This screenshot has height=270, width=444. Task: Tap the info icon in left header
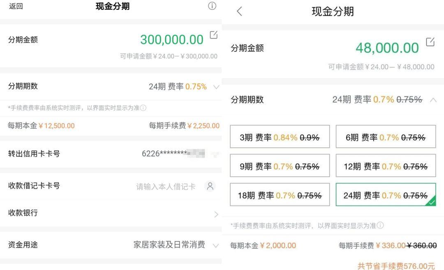[x=212, y=6]
